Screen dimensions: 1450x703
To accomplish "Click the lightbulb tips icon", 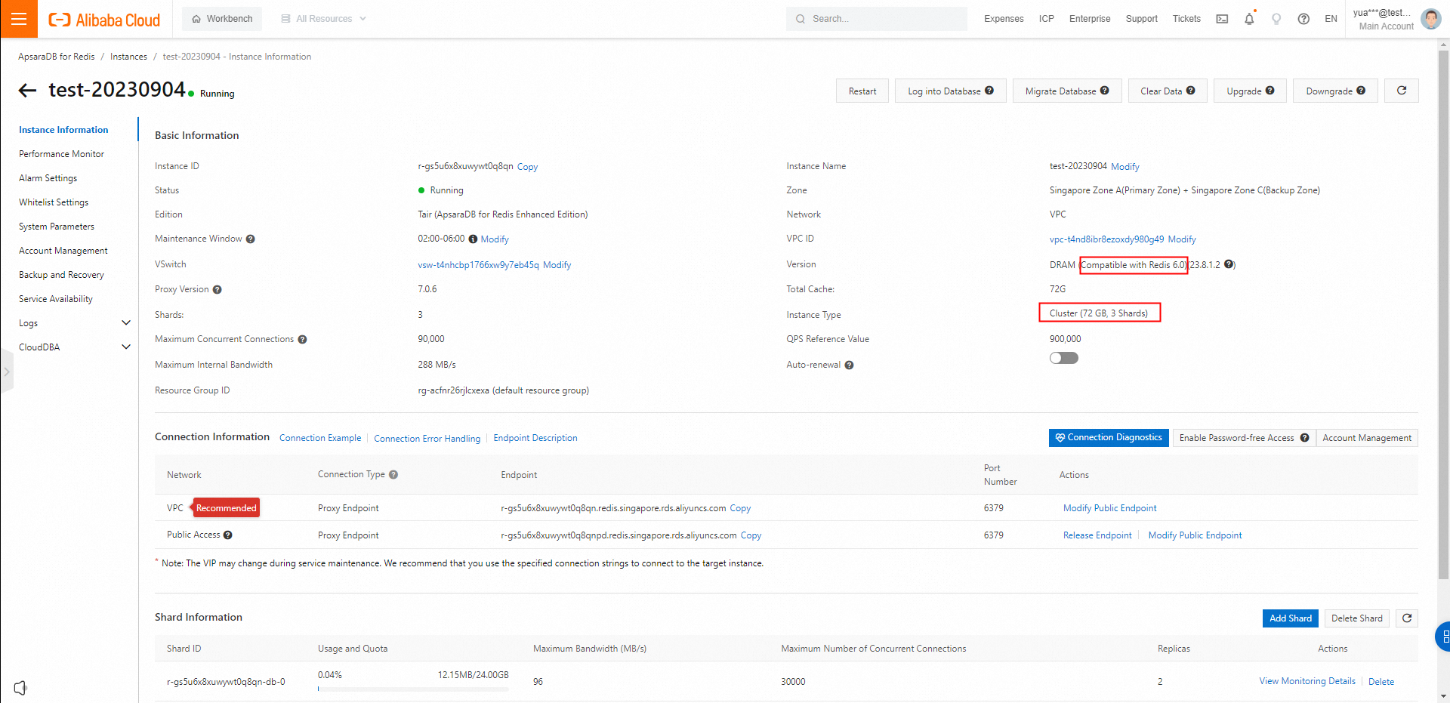I will (1276, 19).
